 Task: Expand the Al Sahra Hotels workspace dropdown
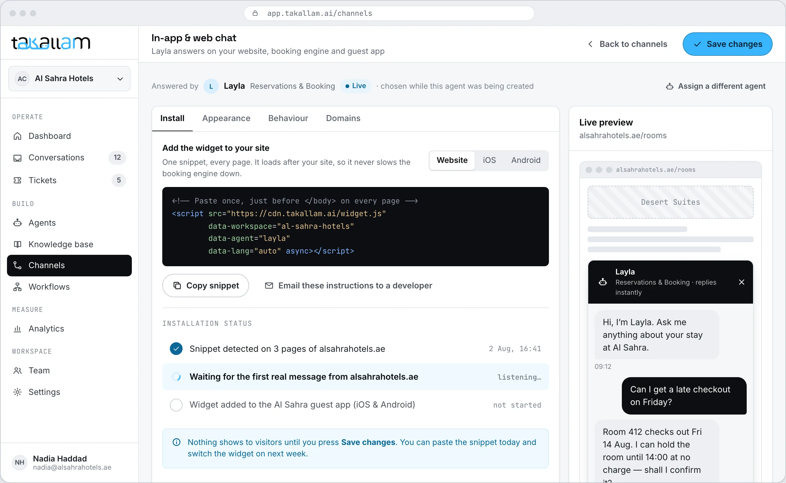tap(69, 79)
